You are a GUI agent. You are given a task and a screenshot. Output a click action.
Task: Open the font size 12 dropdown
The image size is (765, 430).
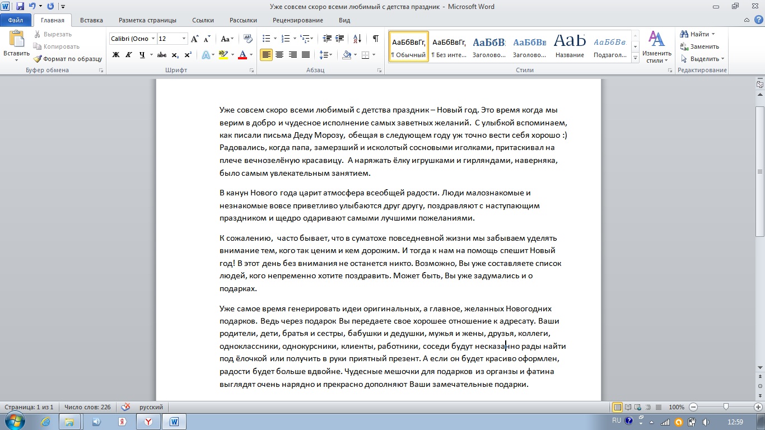coord(184,39)
